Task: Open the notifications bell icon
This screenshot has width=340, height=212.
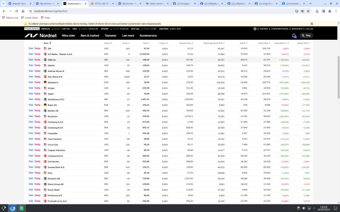Action: [x=294, y=35]
